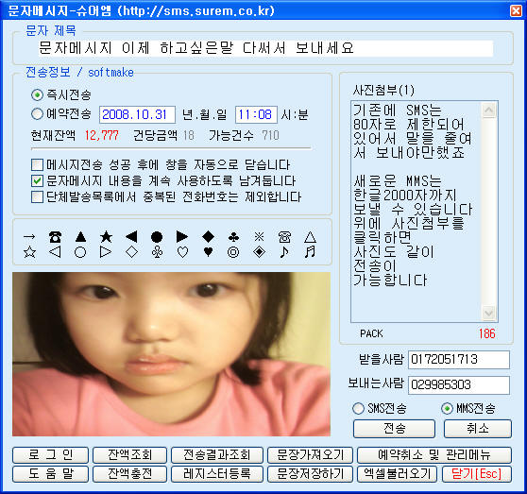Insert the reference mark ※ symbol
The width and height of the screenshot is (527, 494).
259,237
